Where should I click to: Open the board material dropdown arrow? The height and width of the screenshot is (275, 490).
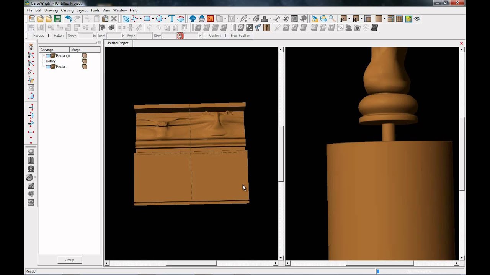(384, 19)
